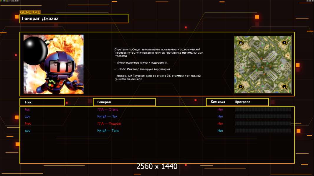Select player nickname 'Neo'

tap(28, 123)
